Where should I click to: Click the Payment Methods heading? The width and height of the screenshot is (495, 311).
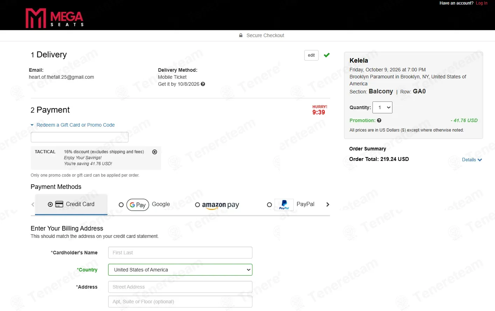coord(56,187)
